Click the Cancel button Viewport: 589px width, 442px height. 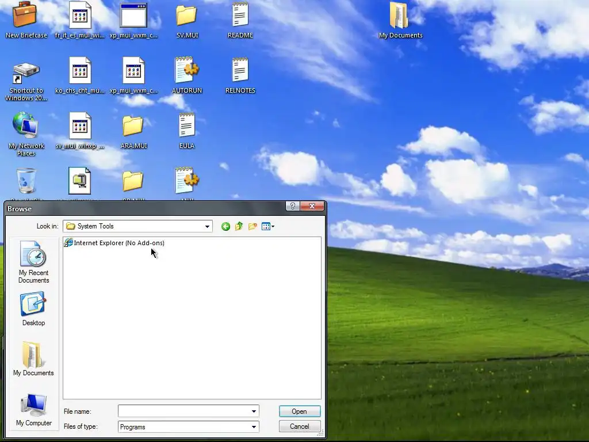click(x=299, y=426)
